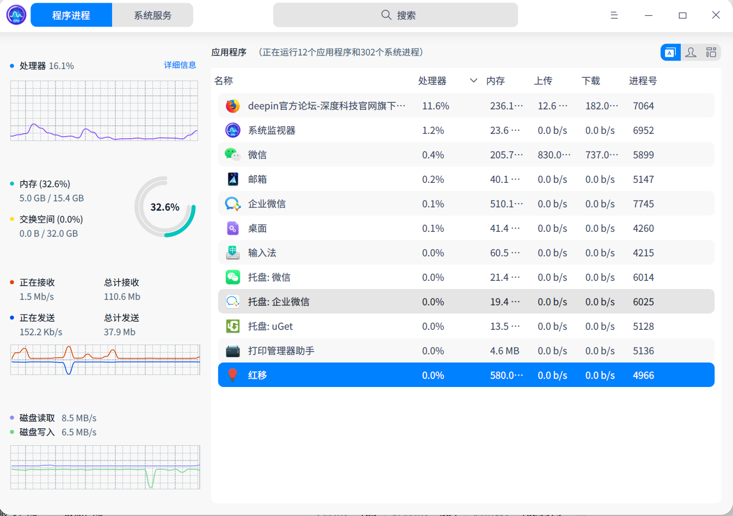This screenshot has width=733, height=516.
Task: Open the 内存 column header sorting
Action: pyautogui.click(x=495, y=81)
